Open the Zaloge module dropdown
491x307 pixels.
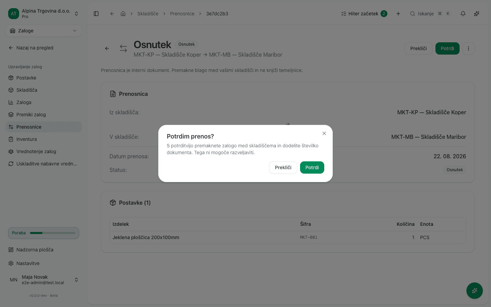point(44,31)
